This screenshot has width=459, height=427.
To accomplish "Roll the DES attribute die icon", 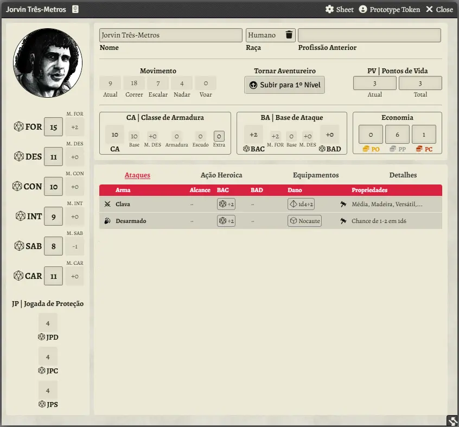I will pos(19,156).
